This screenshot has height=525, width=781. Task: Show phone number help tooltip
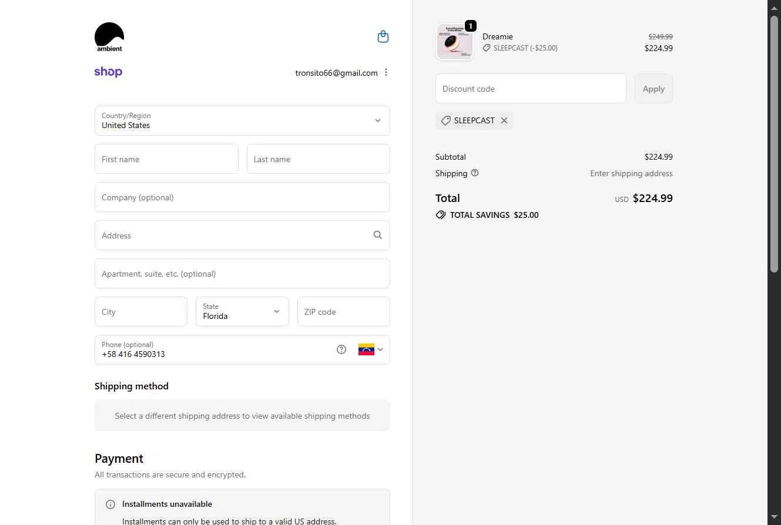click(341, 349)
